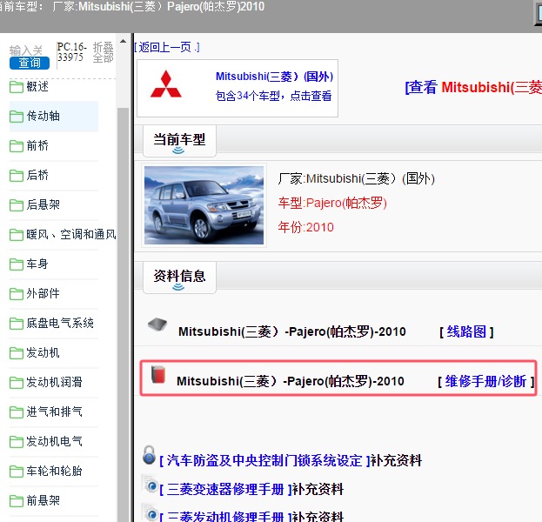Image resolution: width=542 pixels, height=522 pixels.
Task: Click the wave icon under 资料信息 tab
Action: pos(178,287)
